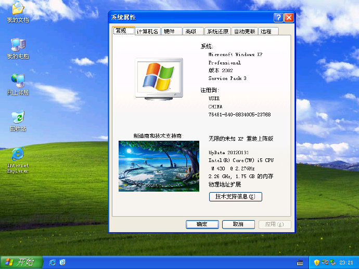Open the 远程 tab
The height and width of the screenshot is (269, 359).
pyautogui.click(x=268, y=31)
